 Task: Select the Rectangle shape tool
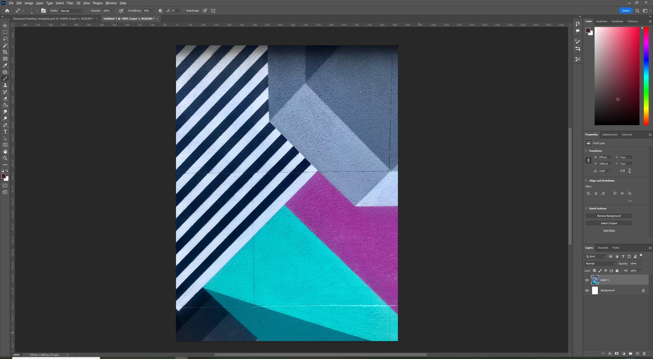5,145
